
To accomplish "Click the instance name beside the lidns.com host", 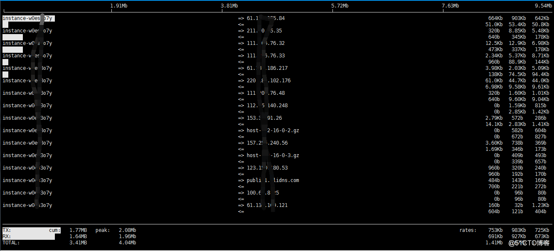I will point(27,180).
